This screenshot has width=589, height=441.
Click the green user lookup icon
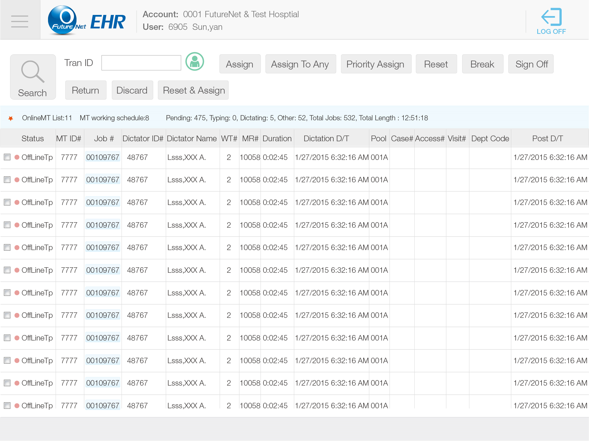pyautogui.click(x=195, y=61)
